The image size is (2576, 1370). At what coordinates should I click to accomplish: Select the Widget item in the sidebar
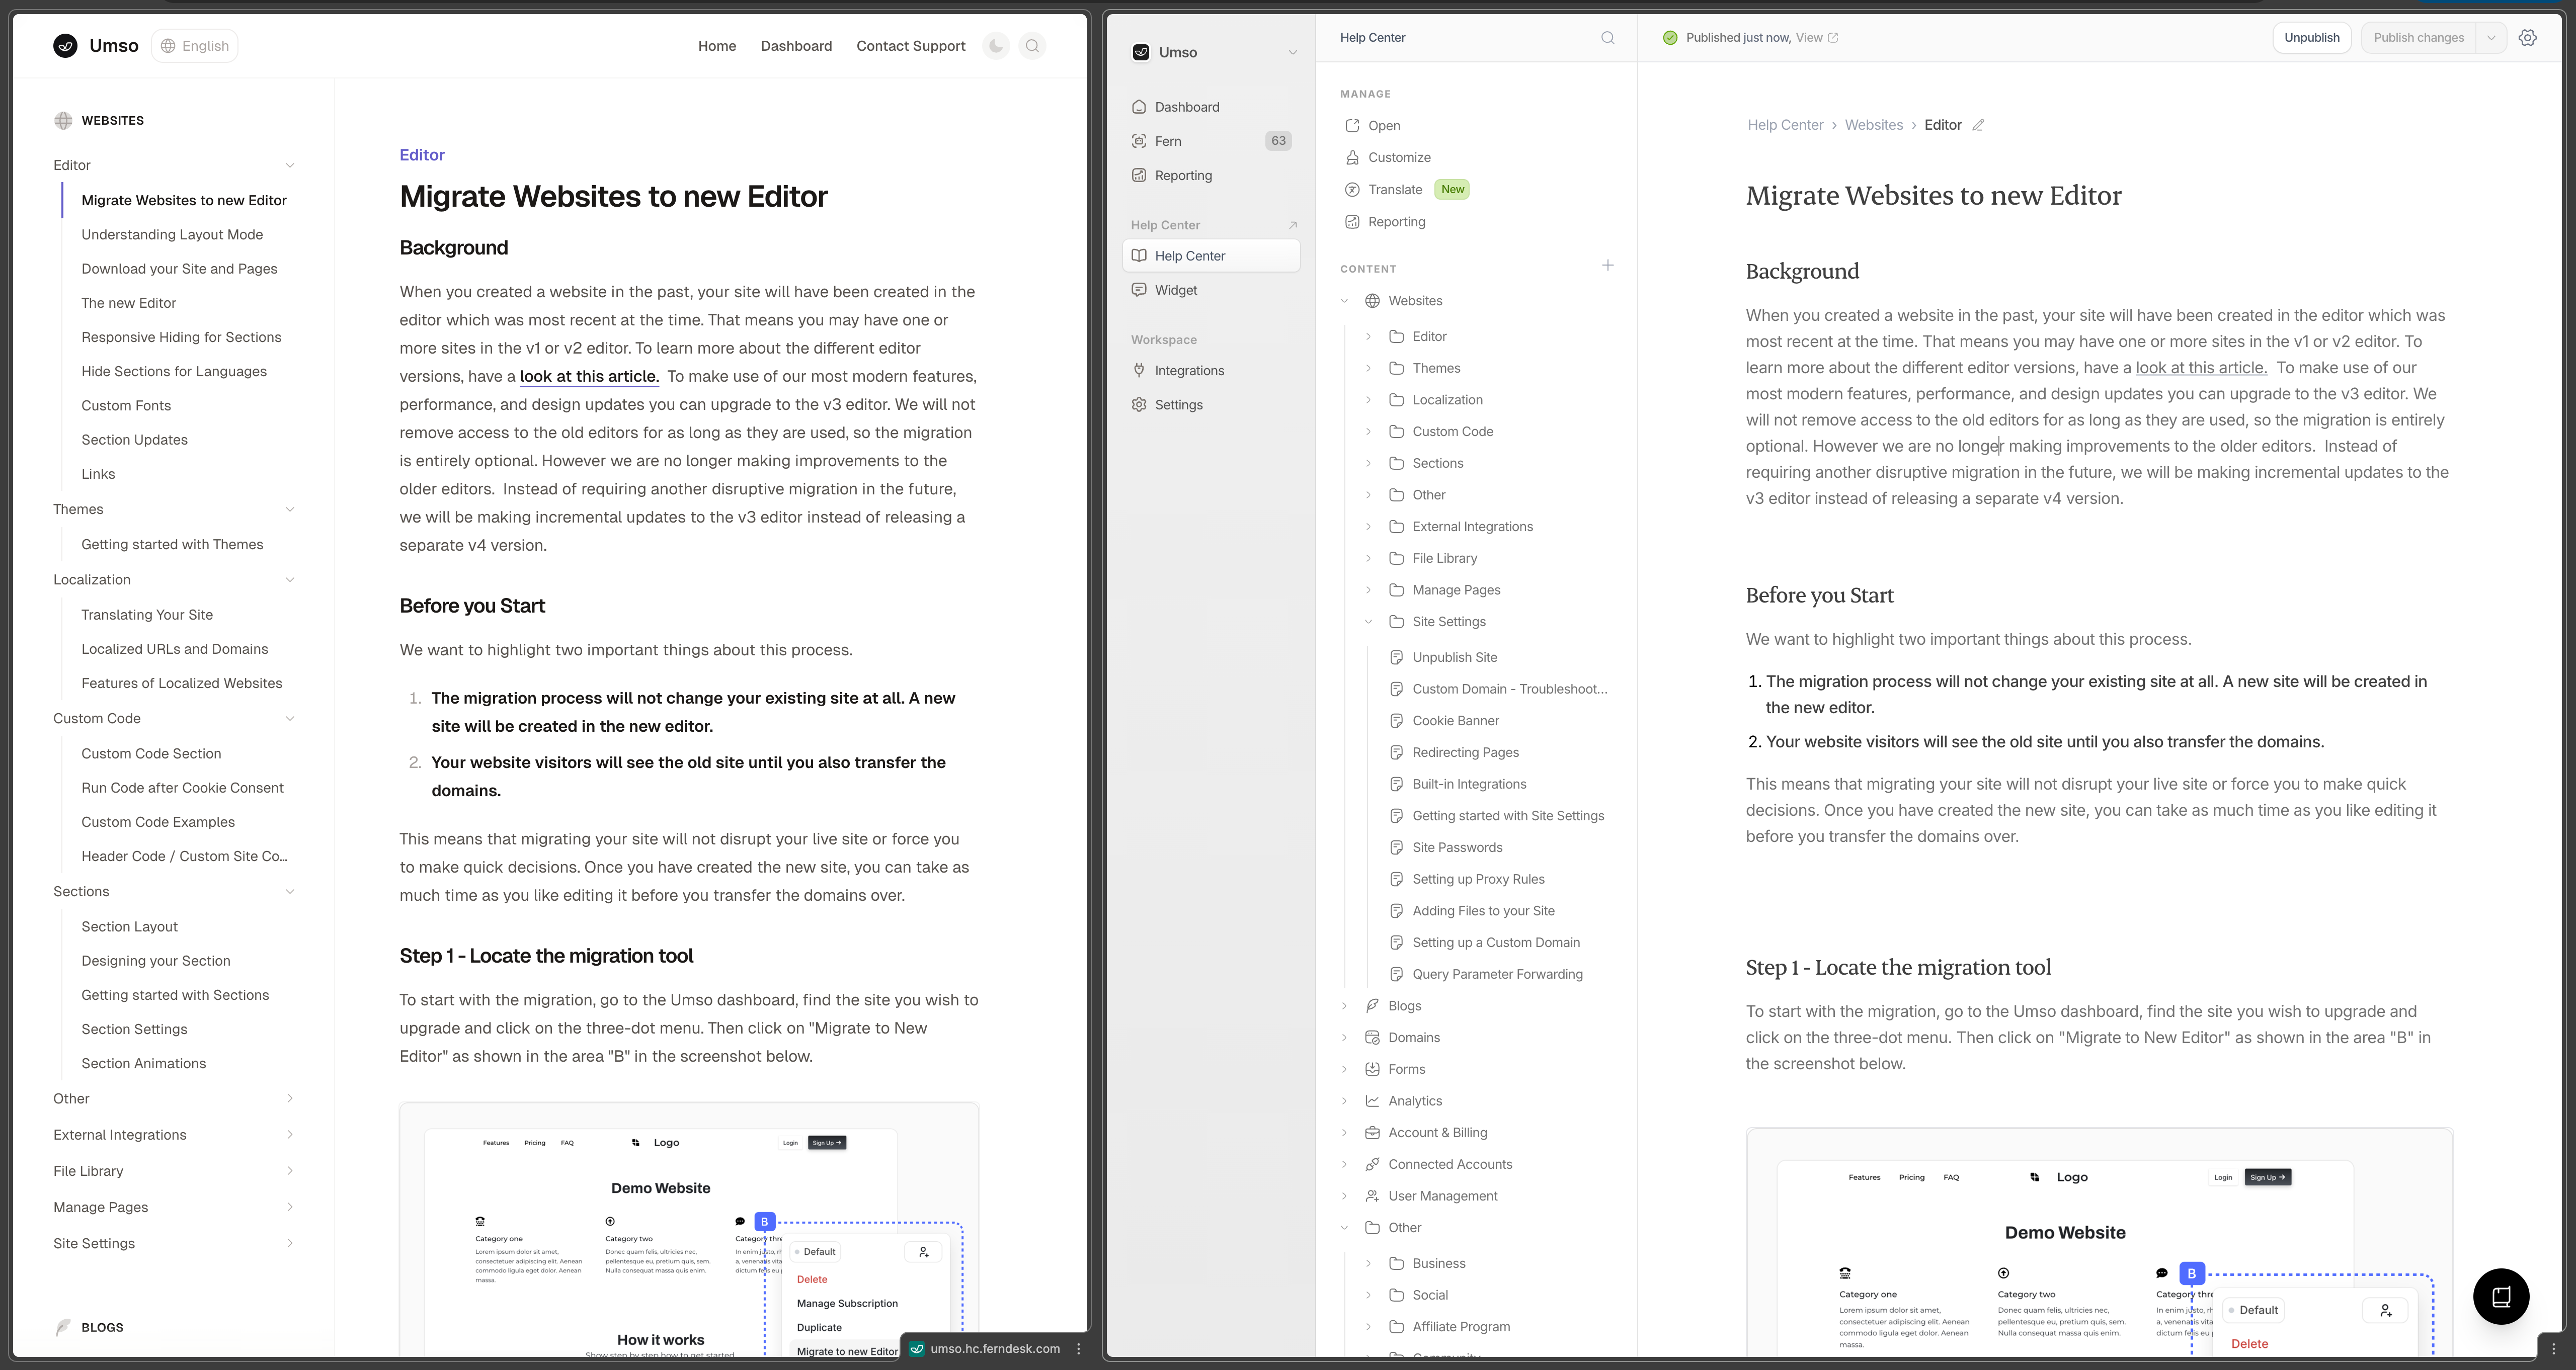click(x=1211, y=290)
